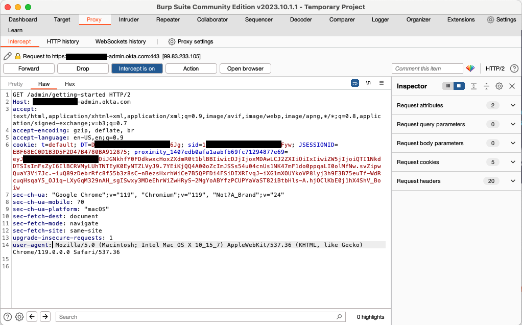This screenshot has height=325, width=522.
Task: Click the pencil edit icon beside request target
Action: point(8,56)
